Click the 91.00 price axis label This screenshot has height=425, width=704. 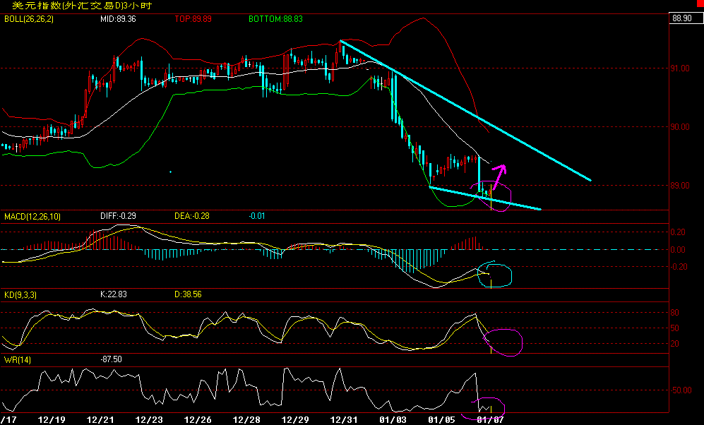coord(680,68)
